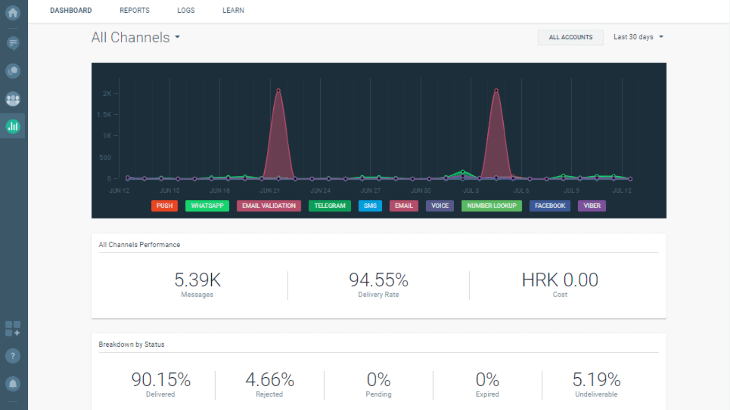The image size is (730, 410).
Task: Toggle the TELEGRAM channel legend
Action: (330, 206)
